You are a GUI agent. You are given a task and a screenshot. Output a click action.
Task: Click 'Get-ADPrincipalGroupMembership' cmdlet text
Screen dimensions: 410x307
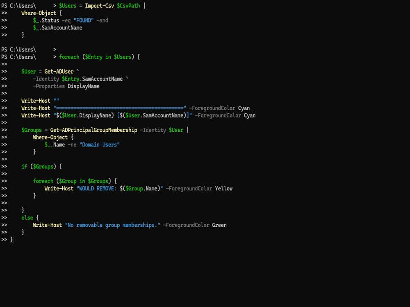(93, 130)
